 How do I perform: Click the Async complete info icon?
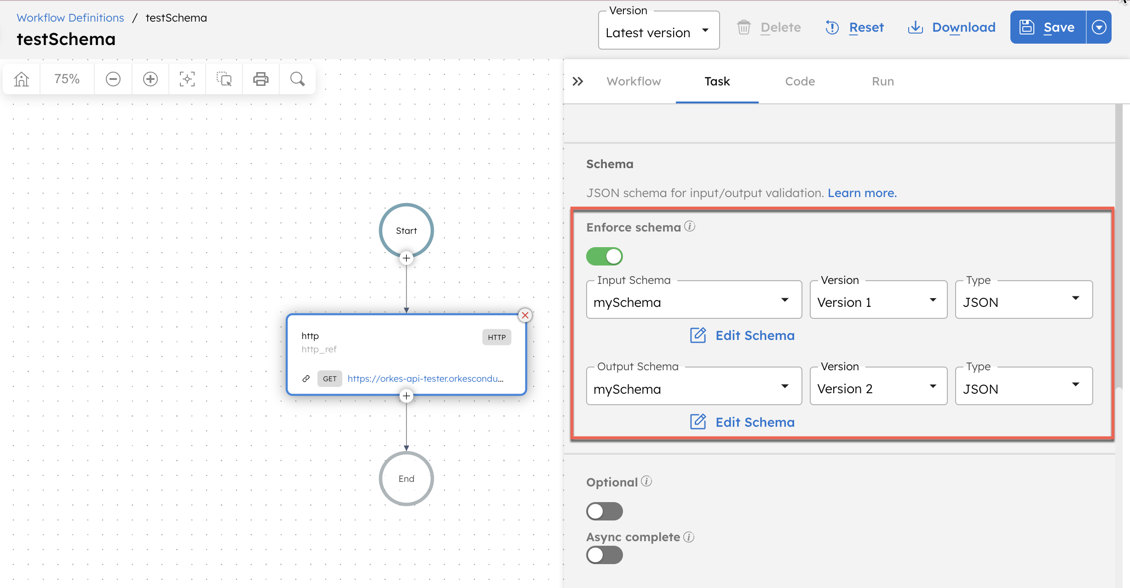(x=689, y=537)
